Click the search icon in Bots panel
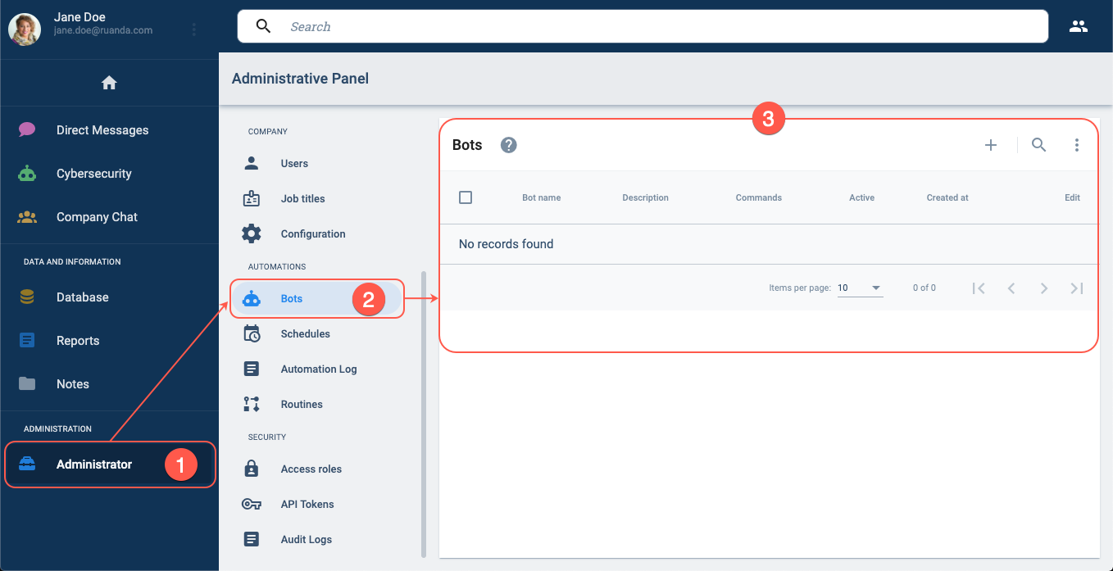1113x571 pixels. 1038,145
